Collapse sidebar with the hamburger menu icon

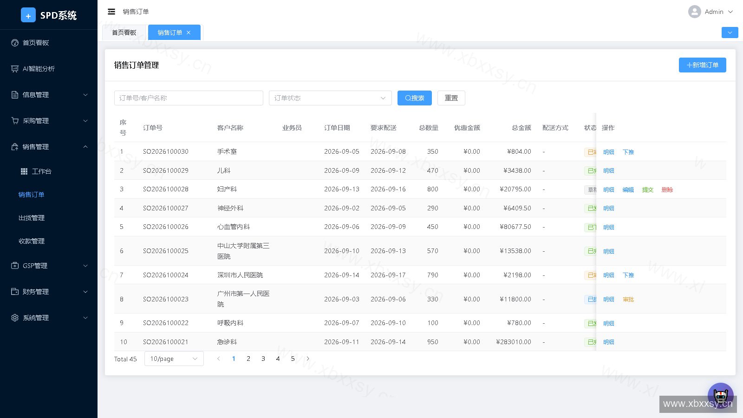(x=111, y=12)
